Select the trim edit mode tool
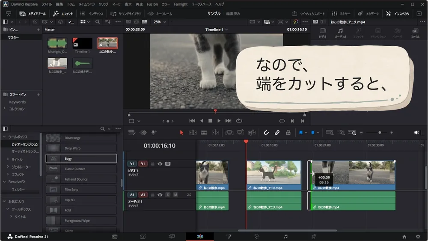Viewport: 428px width, 241px height. (x=193, y=133)
